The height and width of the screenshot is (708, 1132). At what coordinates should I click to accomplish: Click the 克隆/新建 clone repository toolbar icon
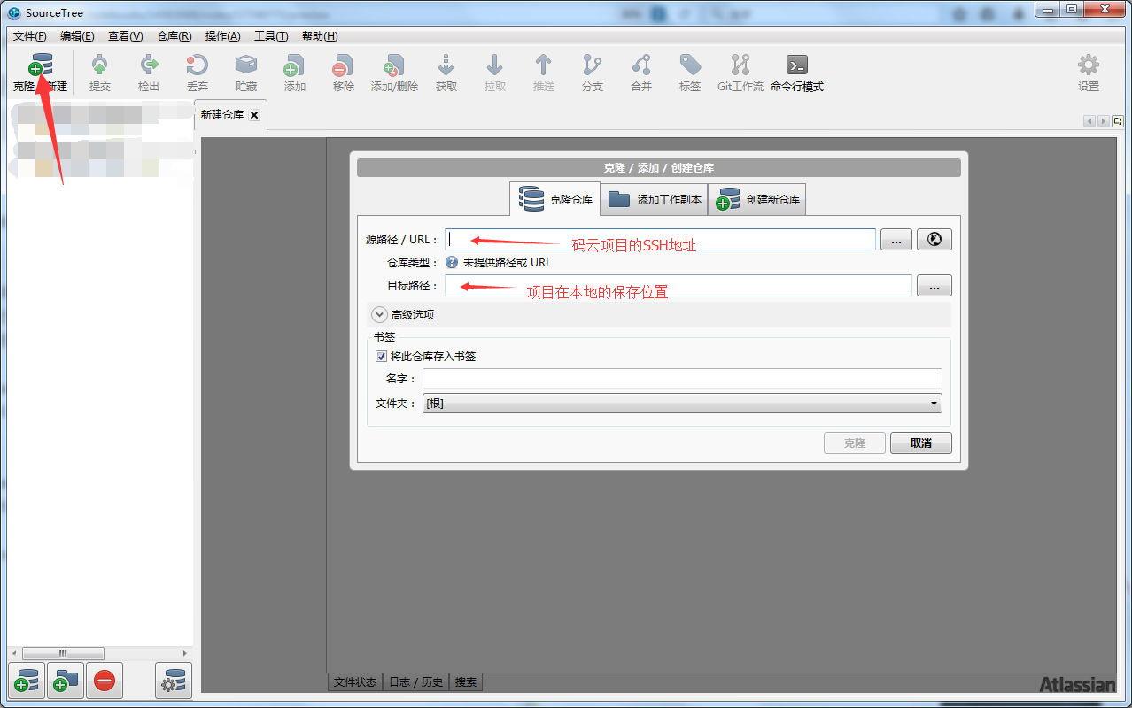point(40,65)
